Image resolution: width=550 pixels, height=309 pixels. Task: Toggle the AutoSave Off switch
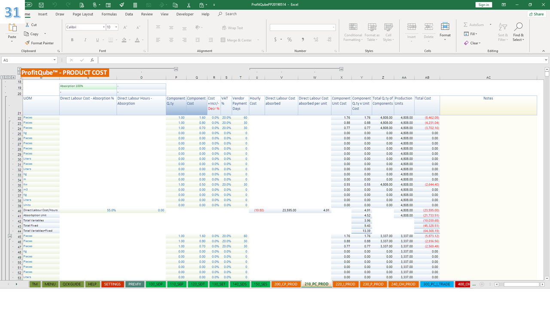tap(28, 5)
